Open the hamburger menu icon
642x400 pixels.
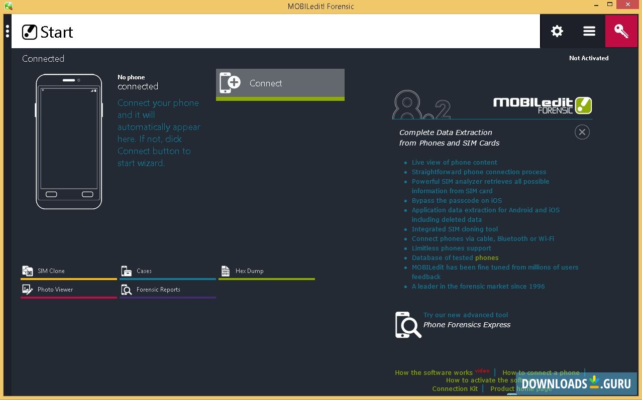(x=589, y=31)
